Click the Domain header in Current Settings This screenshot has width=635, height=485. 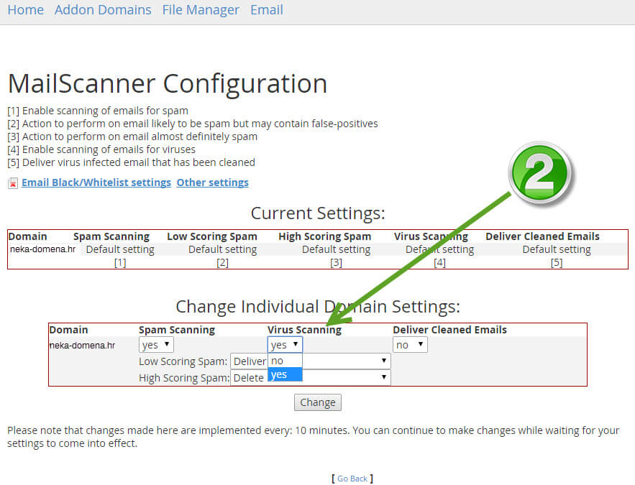tap(27, 236)
